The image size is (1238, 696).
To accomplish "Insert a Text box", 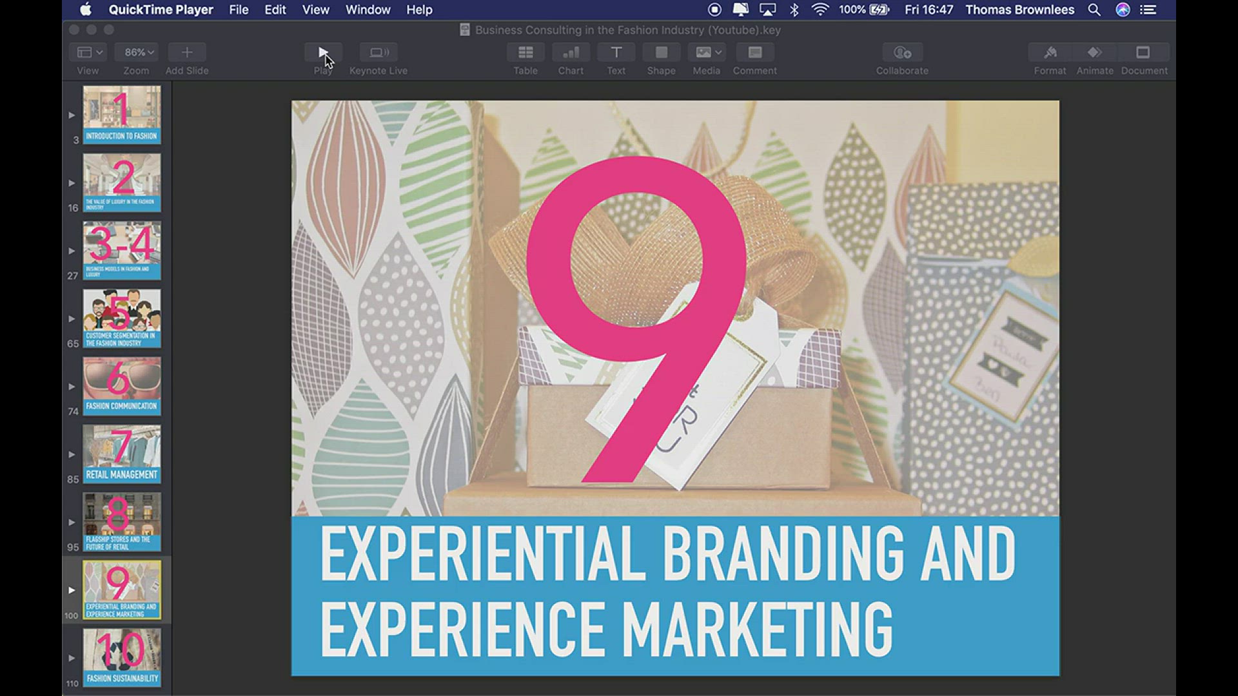I will tap(616, 53).
